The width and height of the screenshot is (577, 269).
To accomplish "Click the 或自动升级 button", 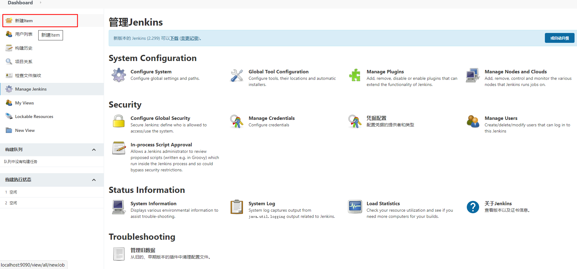I will [x=559, y=38].
